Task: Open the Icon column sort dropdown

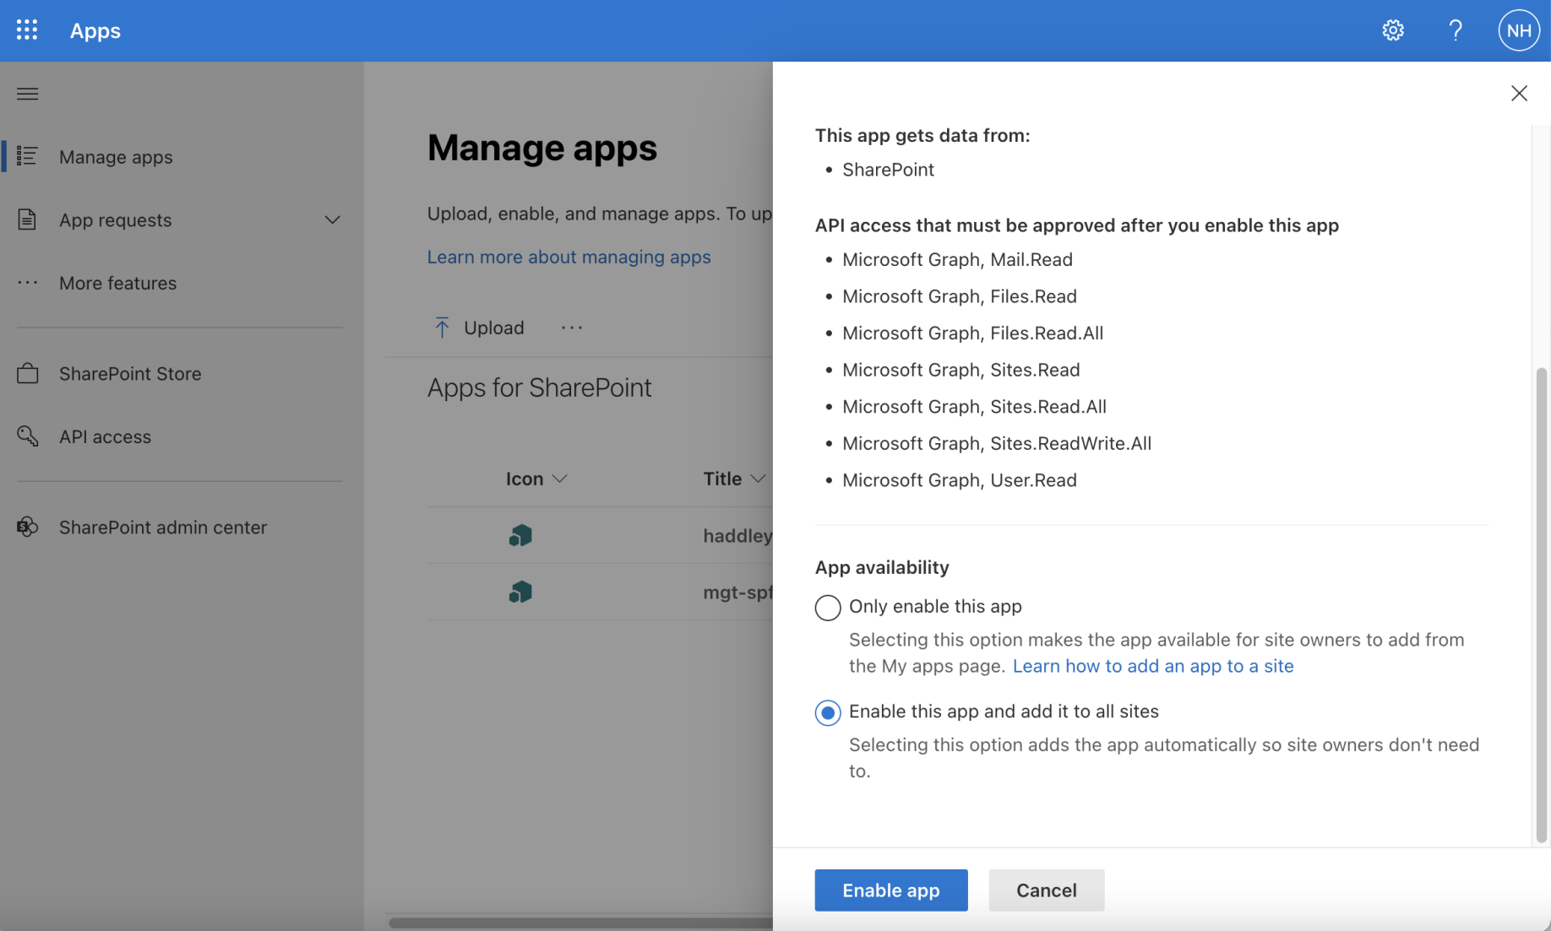Action: [x=559, y=479]
